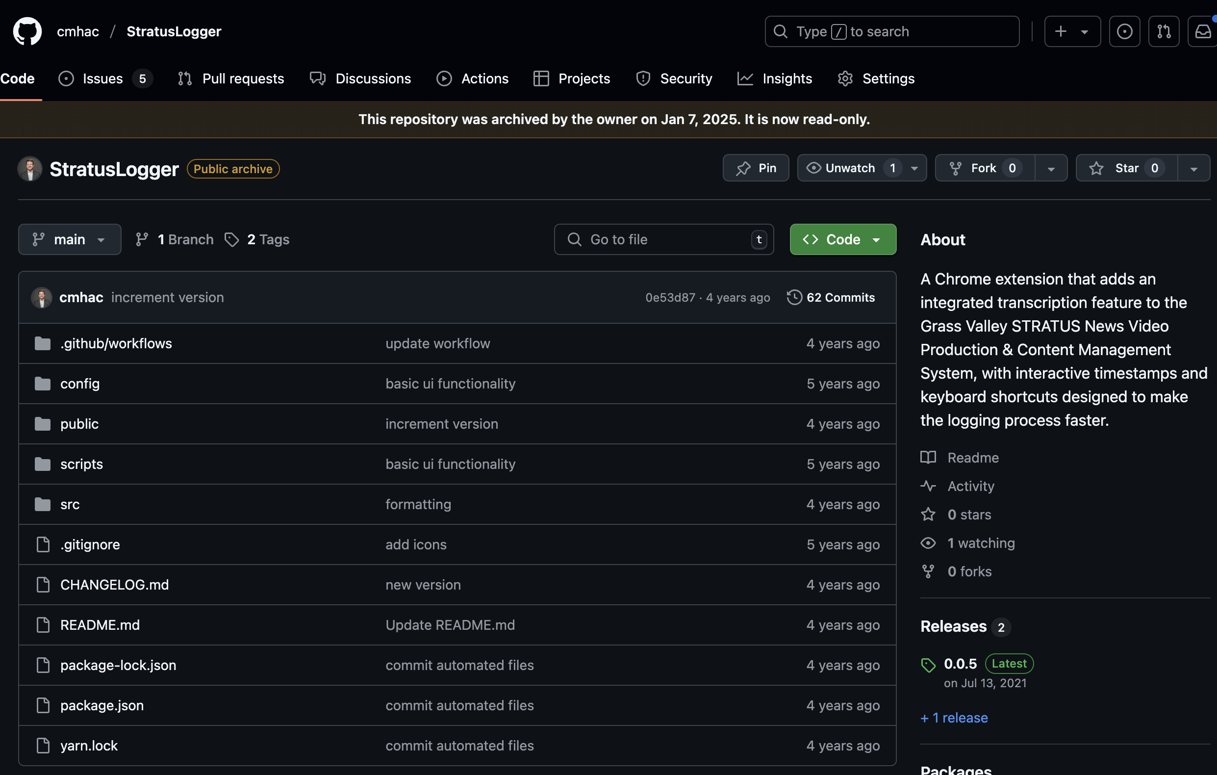The width and height of the screenshot is (1217, 775).
Task: Click the file icon beside yarn.lock
Action: click(43, 745)
